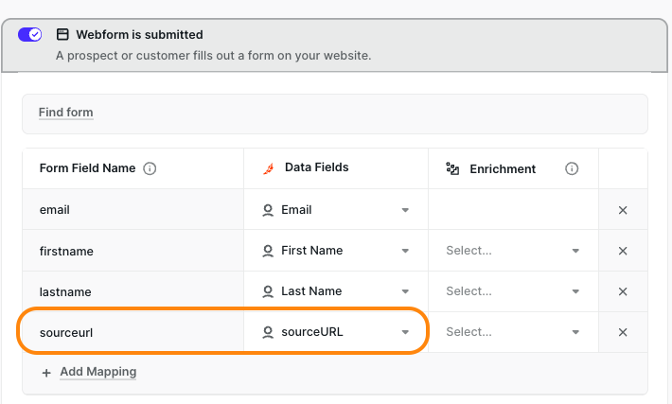Toggle the Webform is submitted trigger switch
The height and width of the screenshot is (404, 672).
click(29, 35)
